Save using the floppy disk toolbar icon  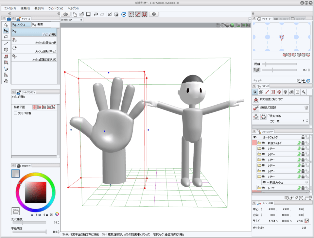click(88, 14)
